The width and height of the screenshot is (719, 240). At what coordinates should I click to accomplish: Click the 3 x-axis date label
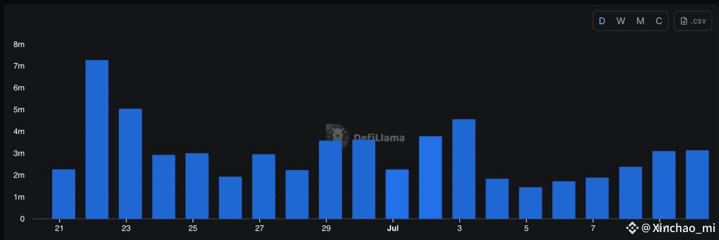[x=460, y=228]
